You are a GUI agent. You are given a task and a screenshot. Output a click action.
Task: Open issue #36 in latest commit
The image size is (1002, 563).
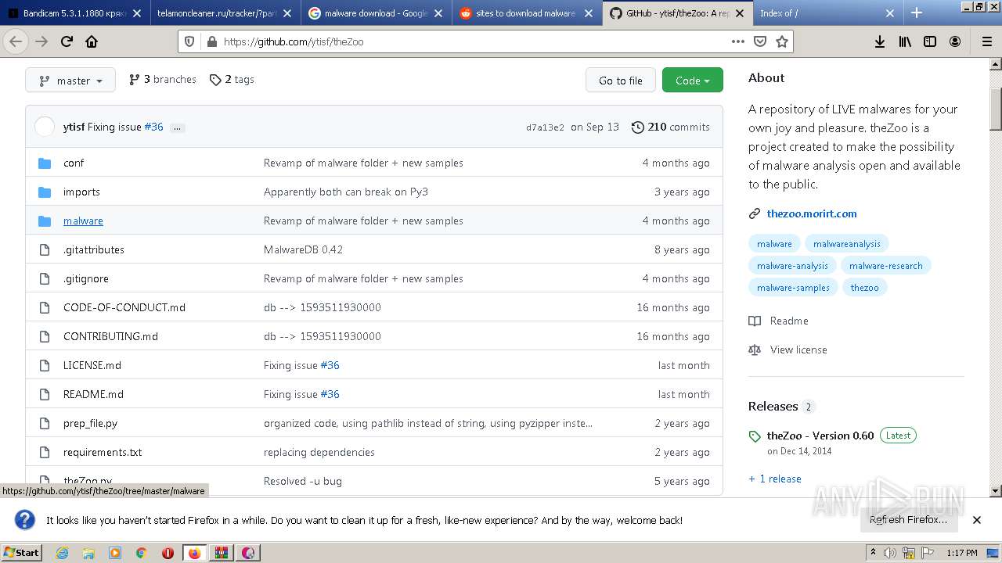(153, 127)
